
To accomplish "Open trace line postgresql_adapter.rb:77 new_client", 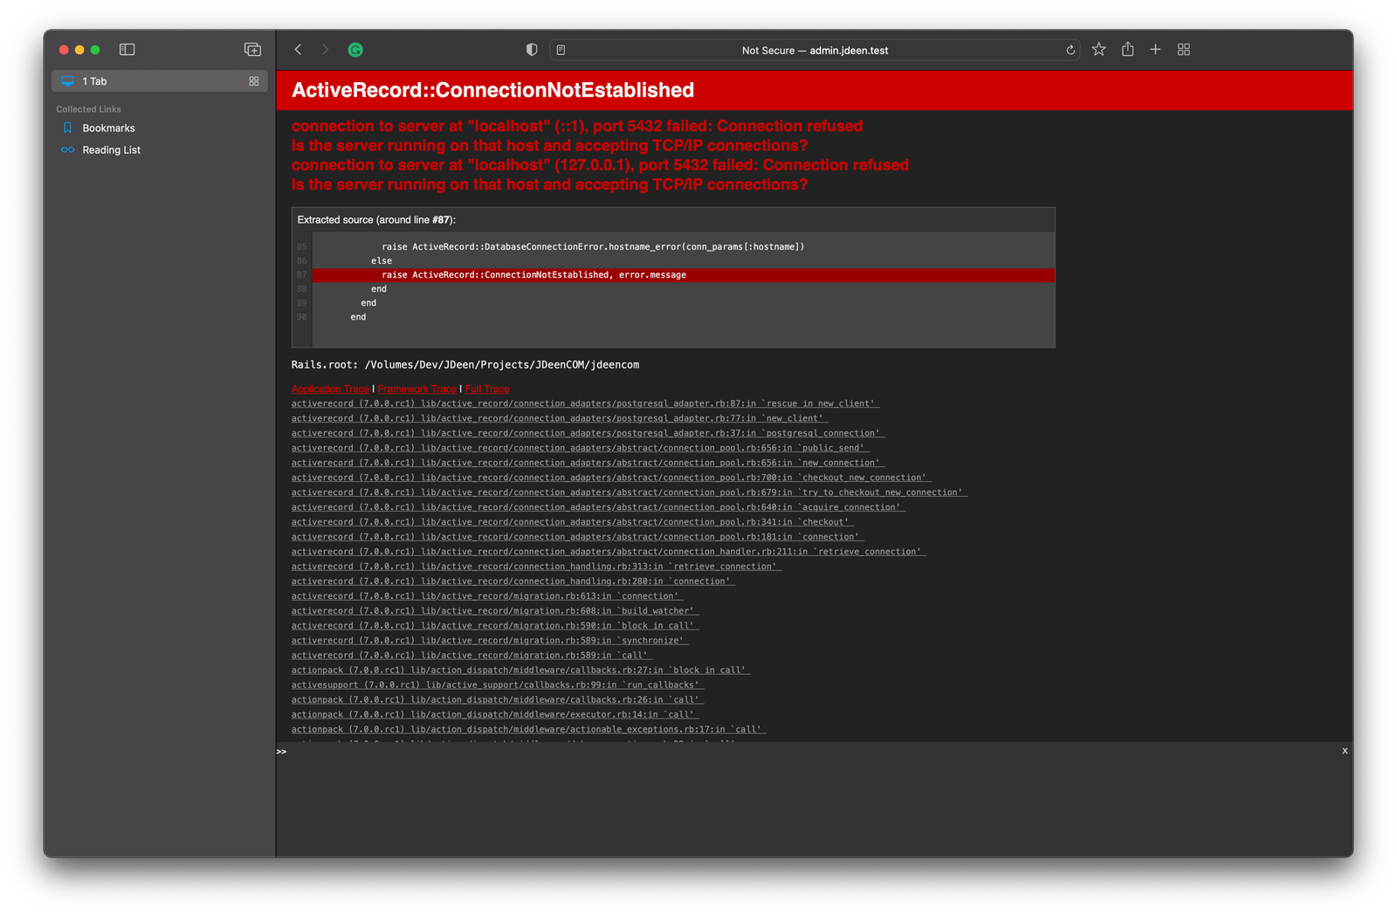I will [x=560, y=418].
